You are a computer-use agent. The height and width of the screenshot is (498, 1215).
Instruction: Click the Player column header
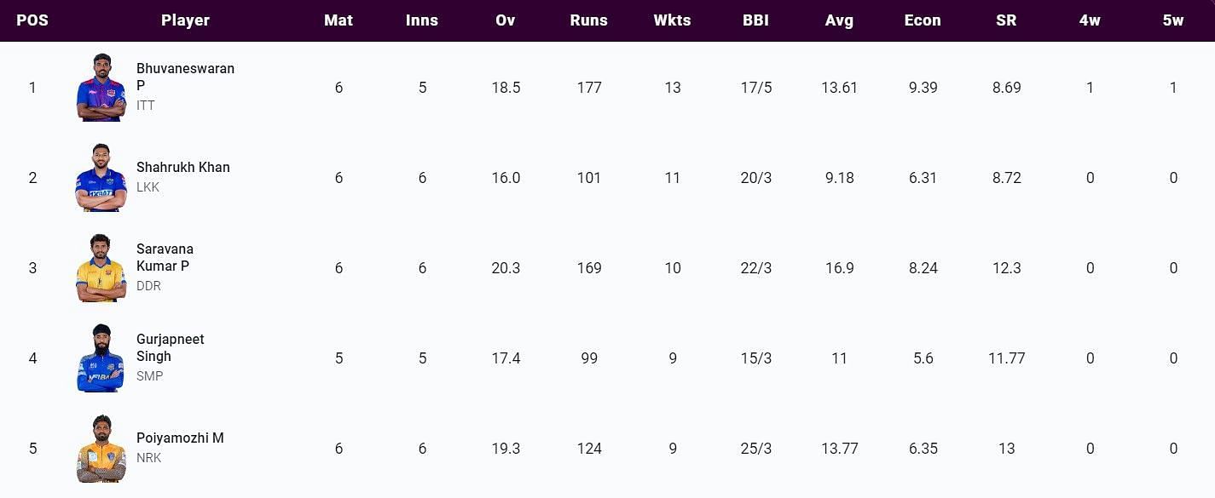(x=185, y=20)
